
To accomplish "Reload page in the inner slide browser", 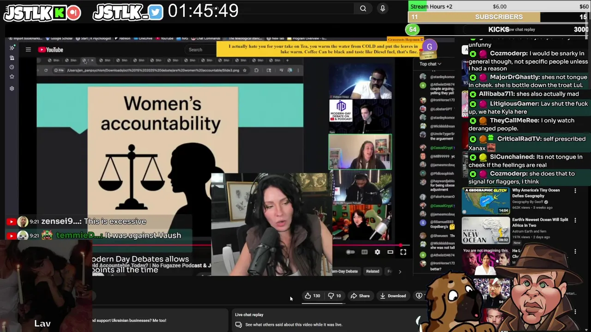I will pos(46,70).
